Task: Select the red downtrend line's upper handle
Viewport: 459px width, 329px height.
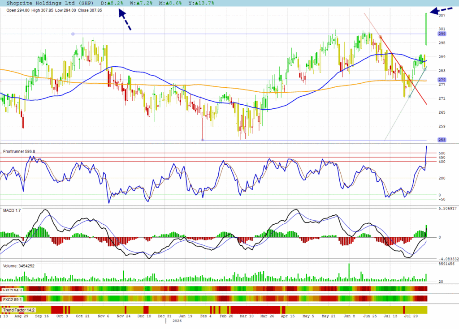Action: pos(381,37)
